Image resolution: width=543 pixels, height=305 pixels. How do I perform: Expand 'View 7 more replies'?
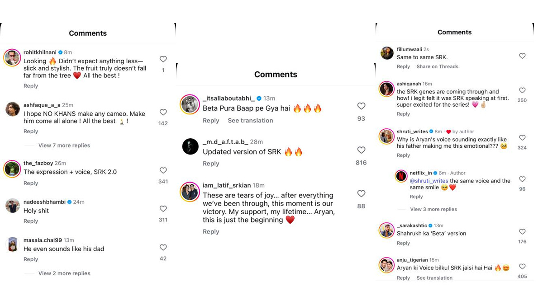pyautogui.click(x=64, y=145)
